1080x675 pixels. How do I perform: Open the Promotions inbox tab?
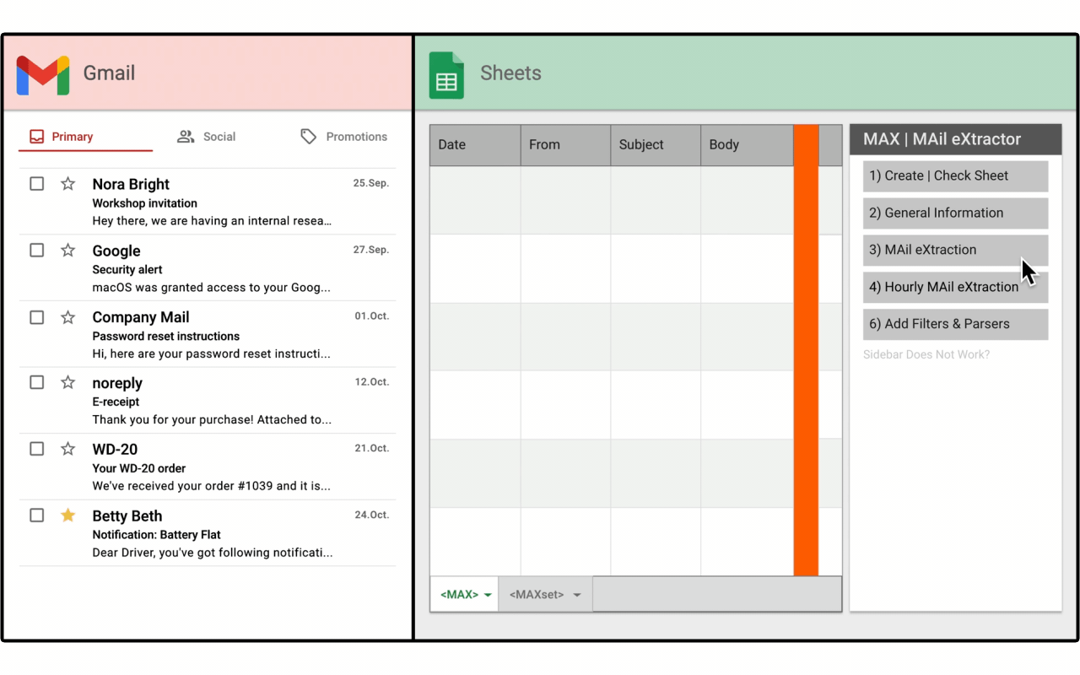coord(344,137)
